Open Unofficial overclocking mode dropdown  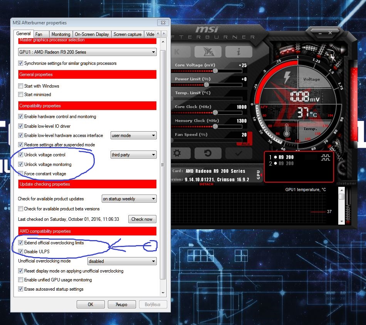click(x=122, y=261)
